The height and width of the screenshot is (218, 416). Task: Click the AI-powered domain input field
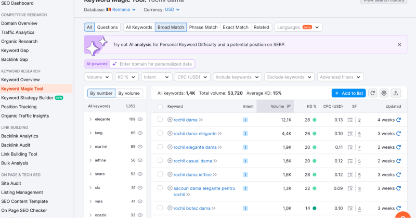coord(156,63)
